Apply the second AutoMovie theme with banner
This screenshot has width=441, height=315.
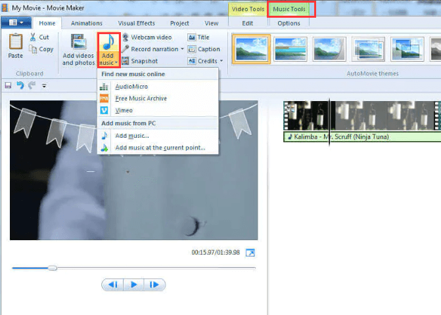click(290, 49)
